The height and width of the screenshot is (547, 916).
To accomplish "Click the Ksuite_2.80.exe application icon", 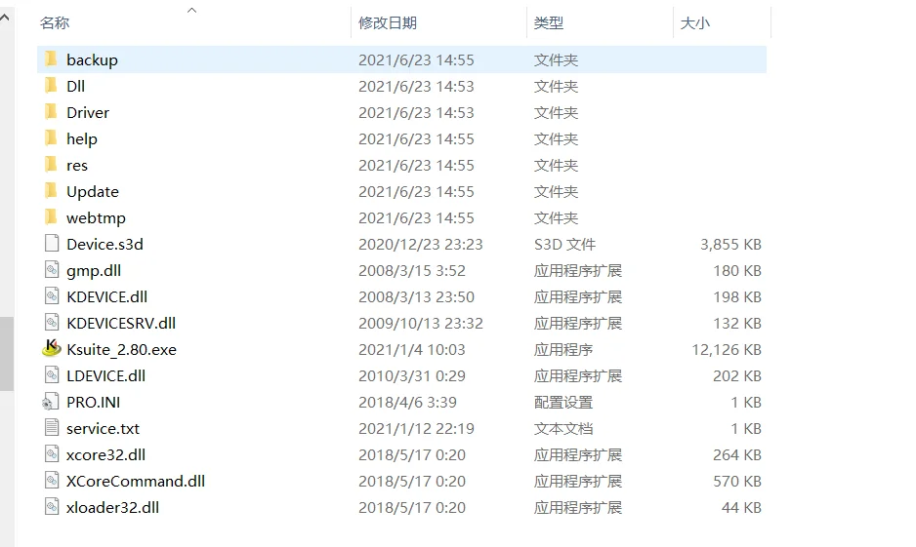I will [x=52, y=349].
